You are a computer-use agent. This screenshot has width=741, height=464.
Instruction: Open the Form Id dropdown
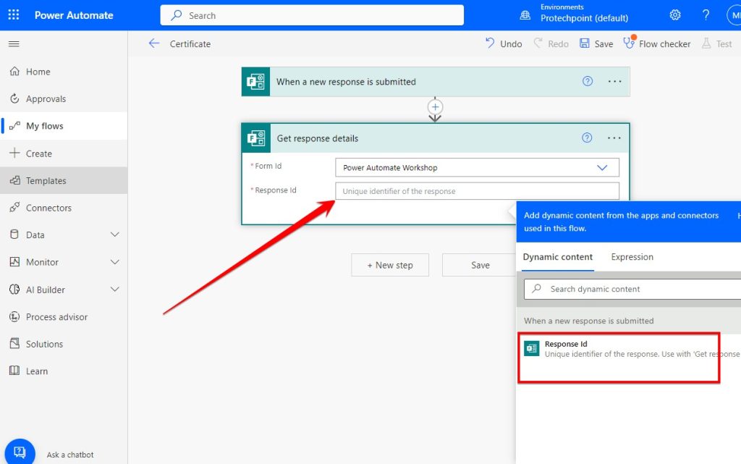click(602, 166)
